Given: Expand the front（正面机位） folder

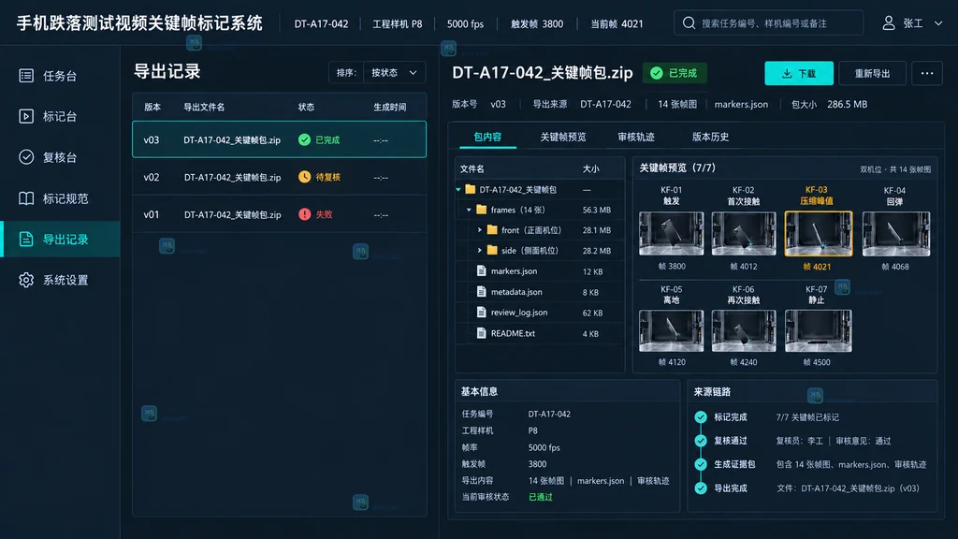Looking at the screenshot, I should [480, 230].
